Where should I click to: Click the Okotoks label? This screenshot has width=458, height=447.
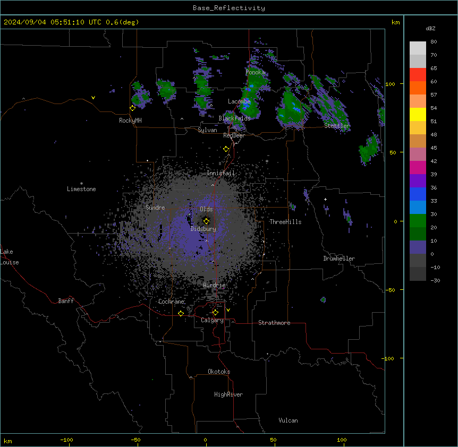(219, 372)
